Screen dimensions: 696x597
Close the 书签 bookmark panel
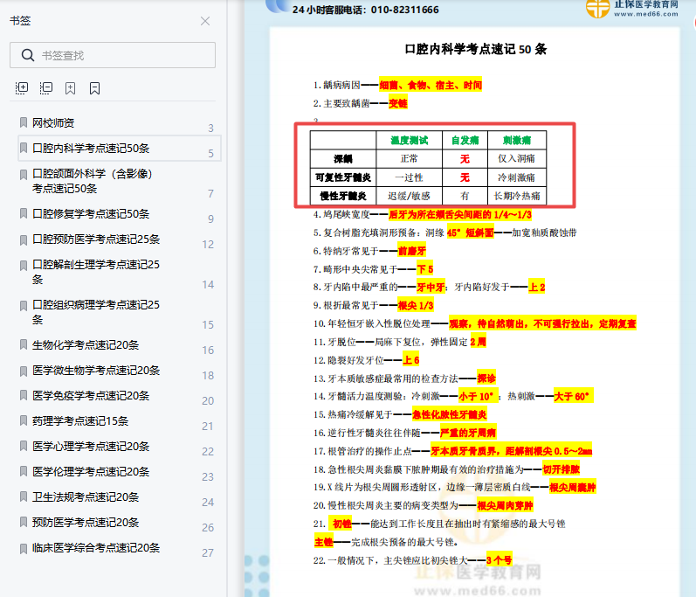(205, 21)
